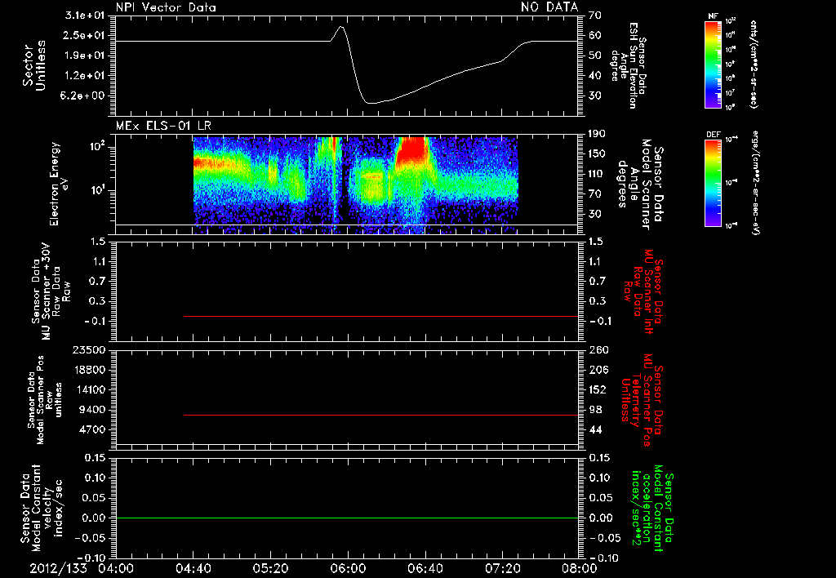Screen dimensions: 836x578
Task: Click the Electron Energy eV axis title
Action: (x=60, y=184)
